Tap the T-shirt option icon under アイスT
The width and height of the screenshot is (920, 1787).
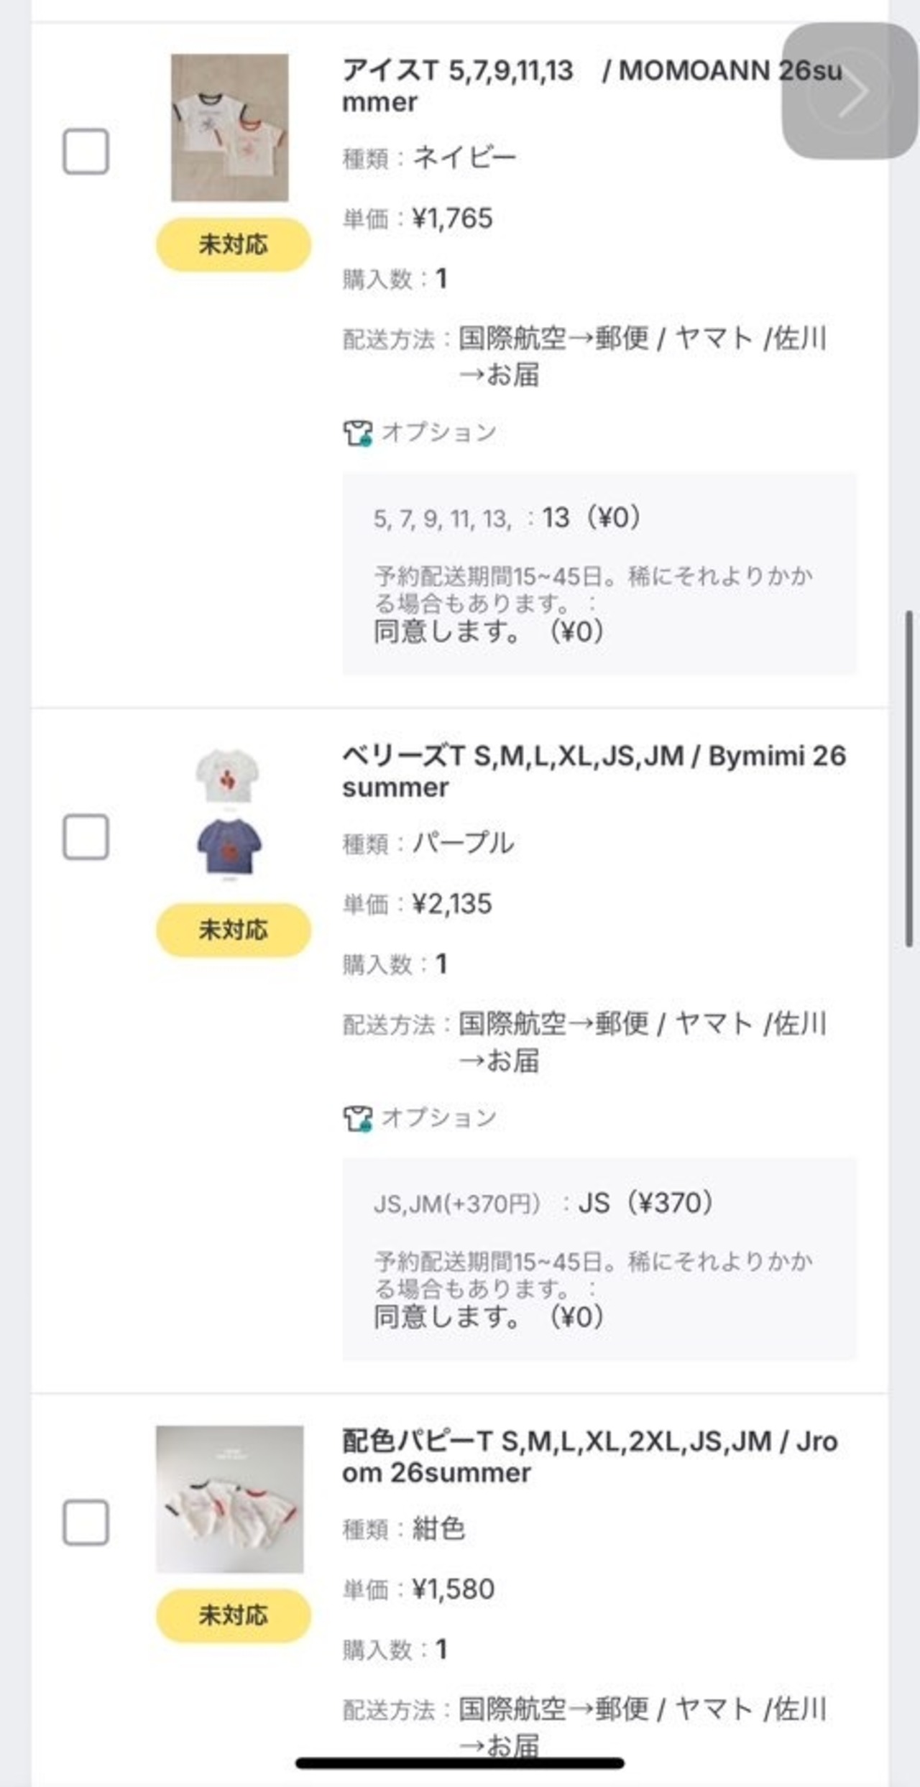click(x=357, y=433)
